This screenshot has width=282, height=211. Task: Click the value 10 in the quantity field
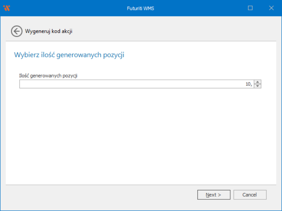click(x=249, y=84)
